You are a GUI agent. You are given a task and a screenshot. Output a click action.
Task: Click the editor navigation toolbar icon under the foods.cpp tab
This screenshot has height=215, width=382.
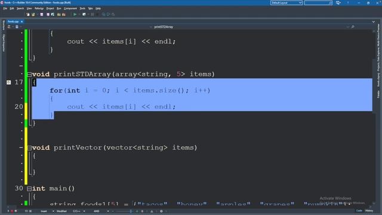pos(9,27)
